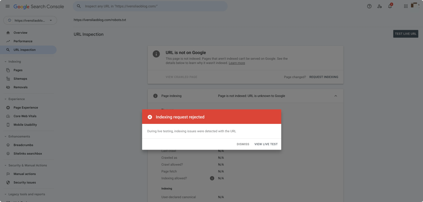Go to the Performance report
423x202 pixels.
point(23,41)
